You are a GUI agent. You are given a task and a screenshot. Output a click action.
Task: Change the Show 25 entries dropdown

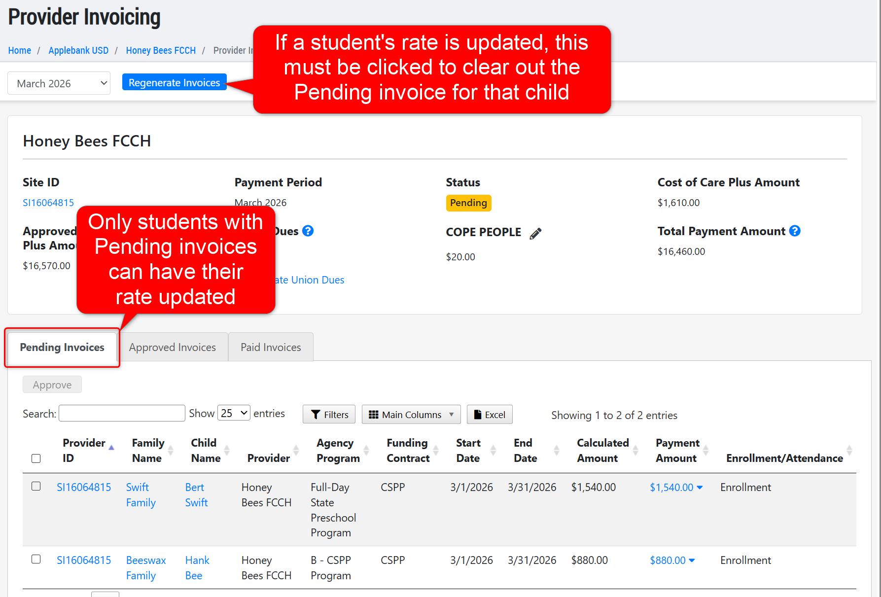coord(234,413)
